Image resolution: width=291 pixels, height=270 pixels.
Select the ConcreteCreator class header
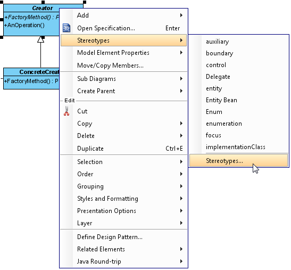point(31,72)
